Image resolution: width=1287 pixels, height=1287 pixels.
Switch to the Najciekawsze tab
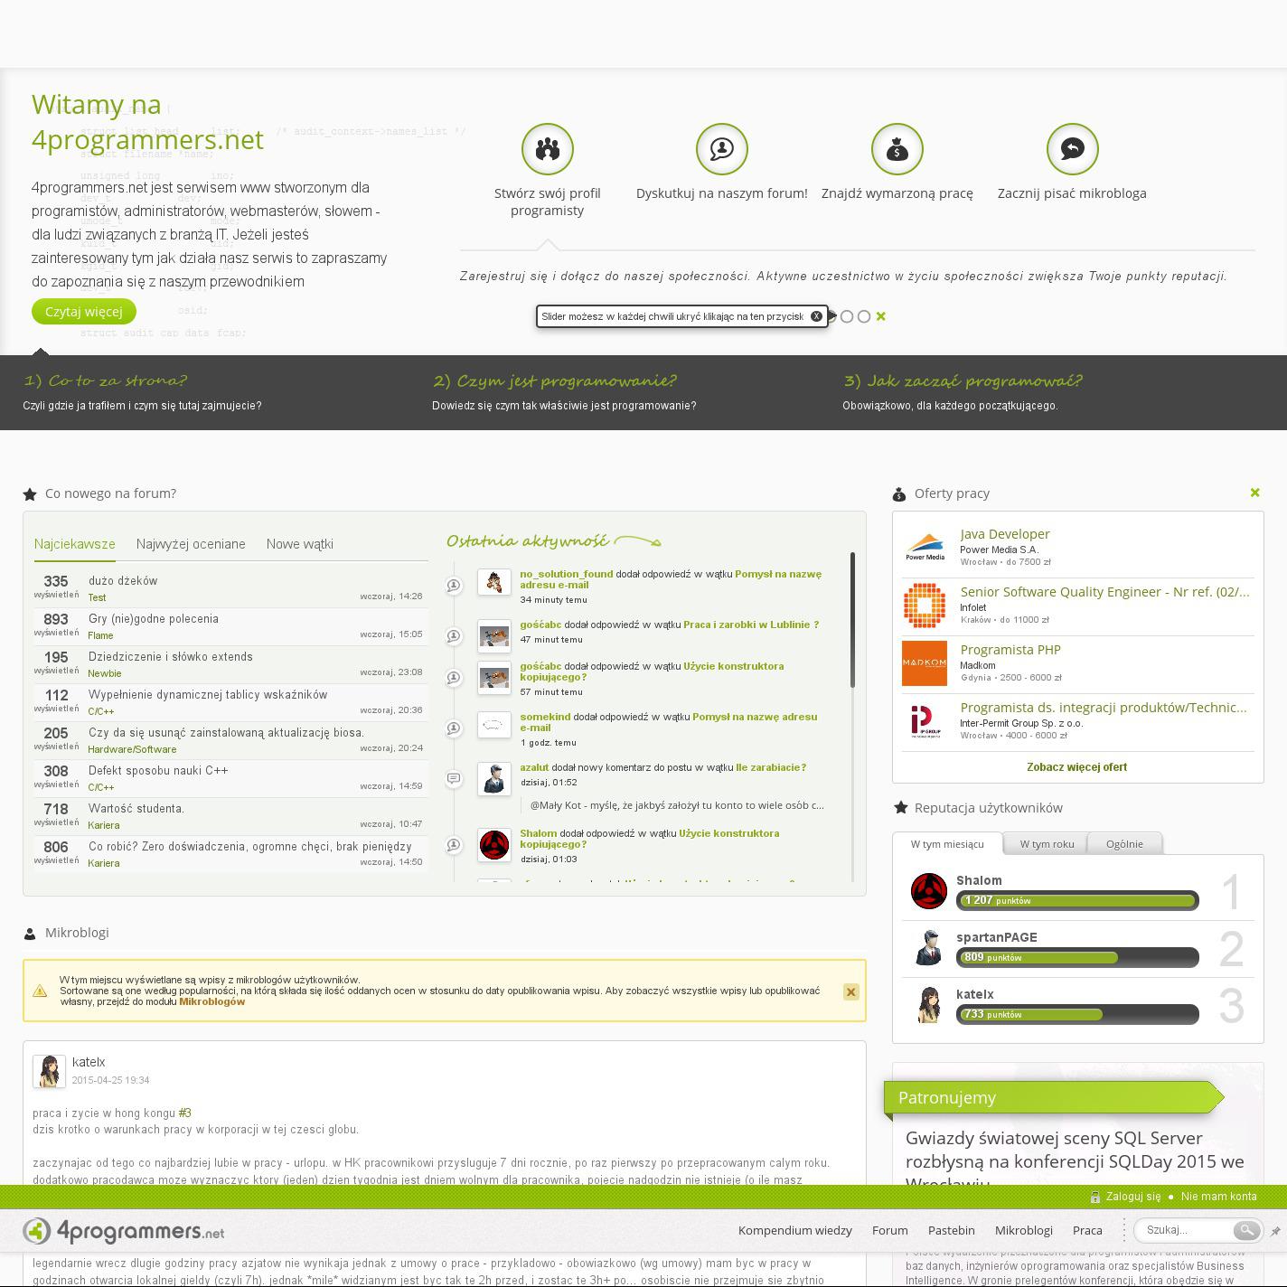75,544
